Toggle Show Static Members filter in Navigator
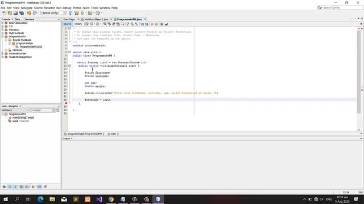The width and height of the screenshot is (364, 204). 15,186
